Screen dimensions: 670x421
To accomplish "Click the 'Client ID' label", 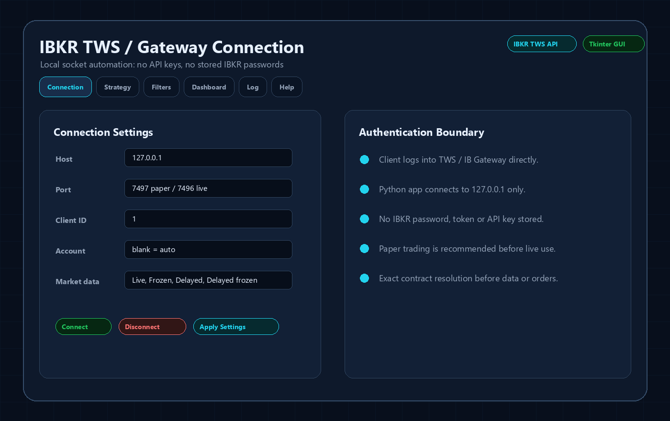I will tap(71, 221).
